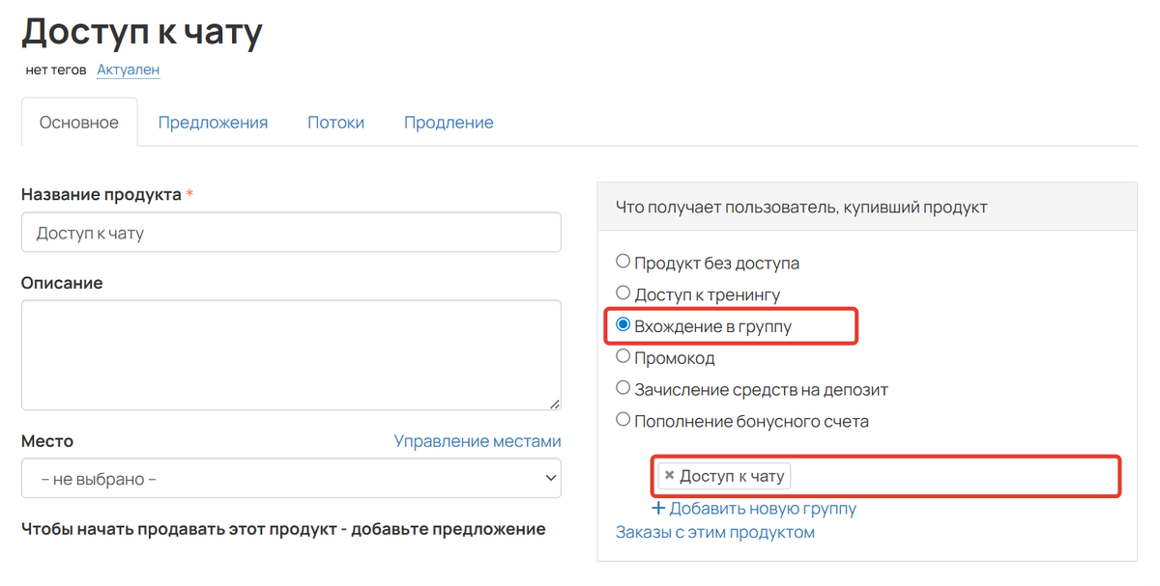Switch to the «Предложения» tab
1160x586 pixels.
(x=213, y=122)
